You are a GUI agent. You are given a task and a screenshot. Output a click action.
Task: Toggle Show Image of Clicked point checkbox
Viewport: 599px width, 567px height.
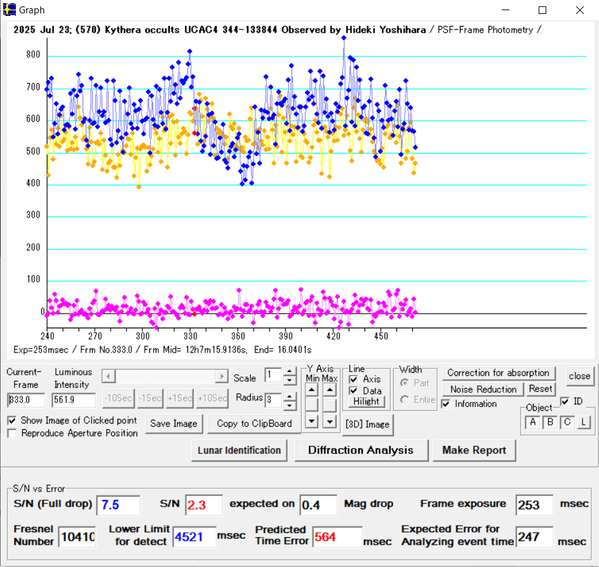tap(12, 420)
